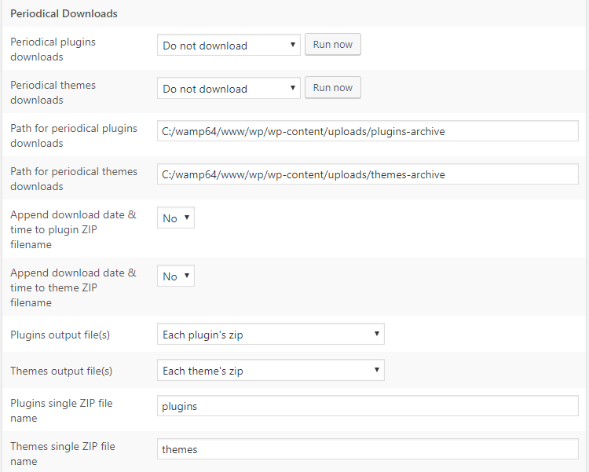Click Run now for periodical themes downloads
589x472 pixels.
tap(333, 87)
